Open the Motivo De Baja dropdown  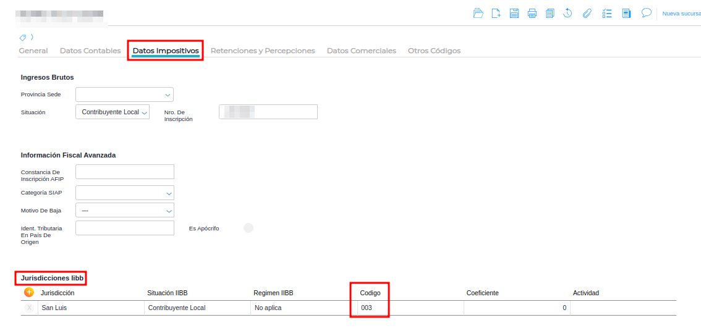click(x=125, y=210)
